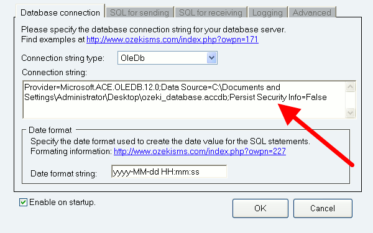Viewport: 373px width, 233px height.
Task: Click the 'Please specify the database connection string' text
Action: pos(154,29)
